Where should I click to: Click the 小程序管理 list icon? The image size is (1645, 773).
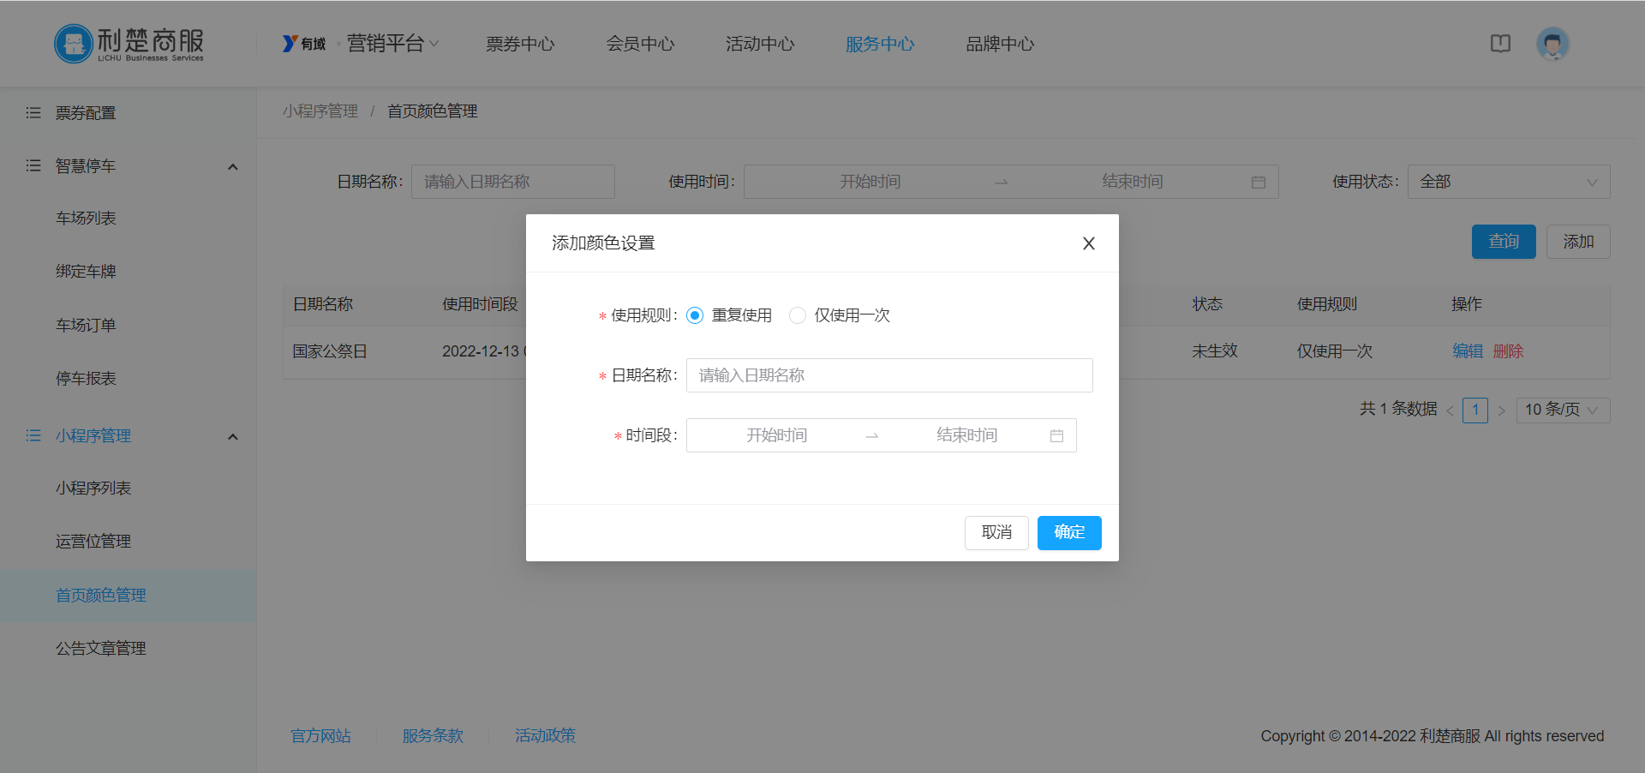[33, 435]
